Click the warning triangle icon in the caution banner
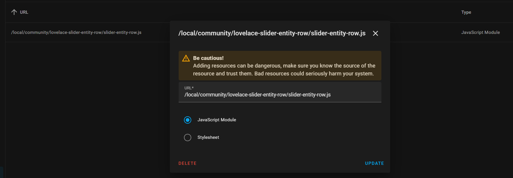 pos(186,58)
